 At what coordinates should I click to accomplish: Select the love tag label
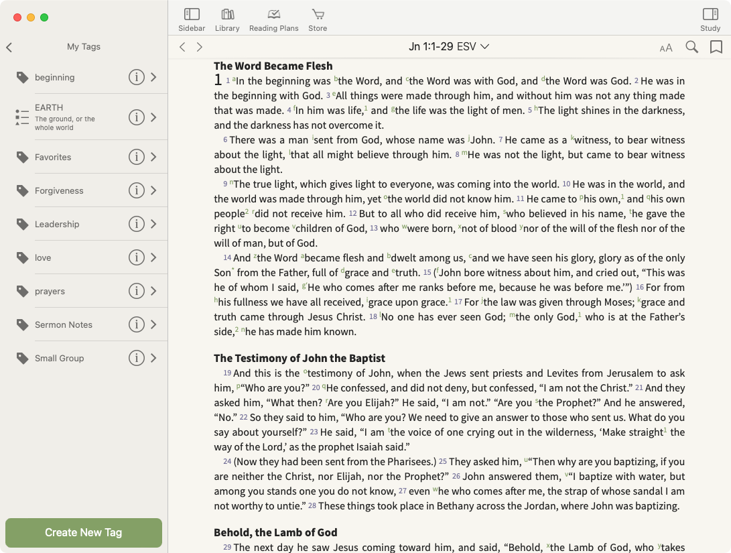point(43,258)
